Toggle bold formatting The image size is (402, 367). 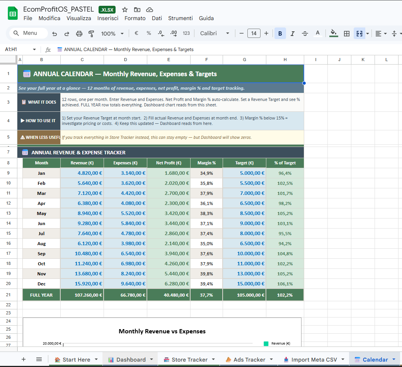pos(280,34)
